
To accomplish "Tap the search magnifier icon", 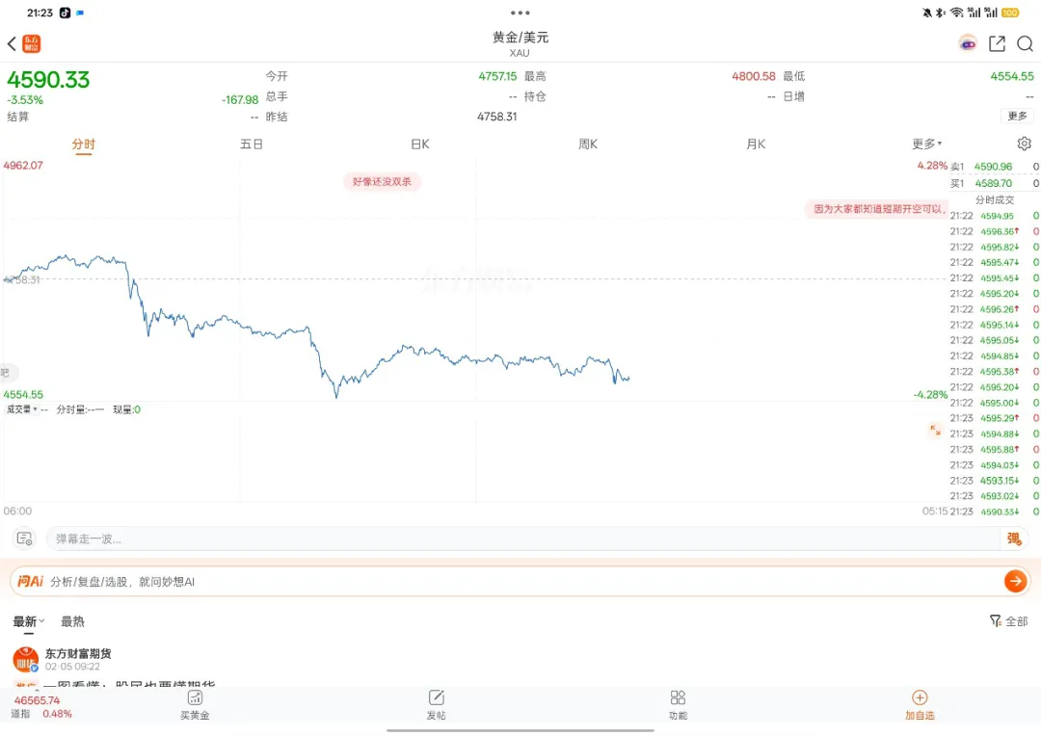I will coord(1025,43).
